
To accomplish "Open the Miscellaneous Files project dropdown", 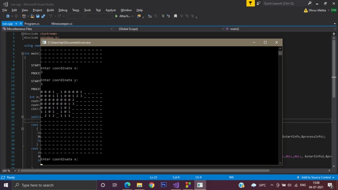I will (111, 29).
